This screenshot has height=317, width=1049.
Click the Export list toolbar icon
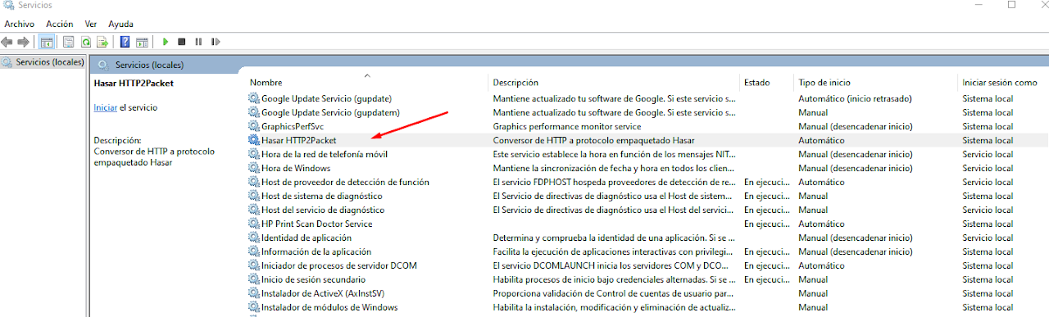click(102, 42)
